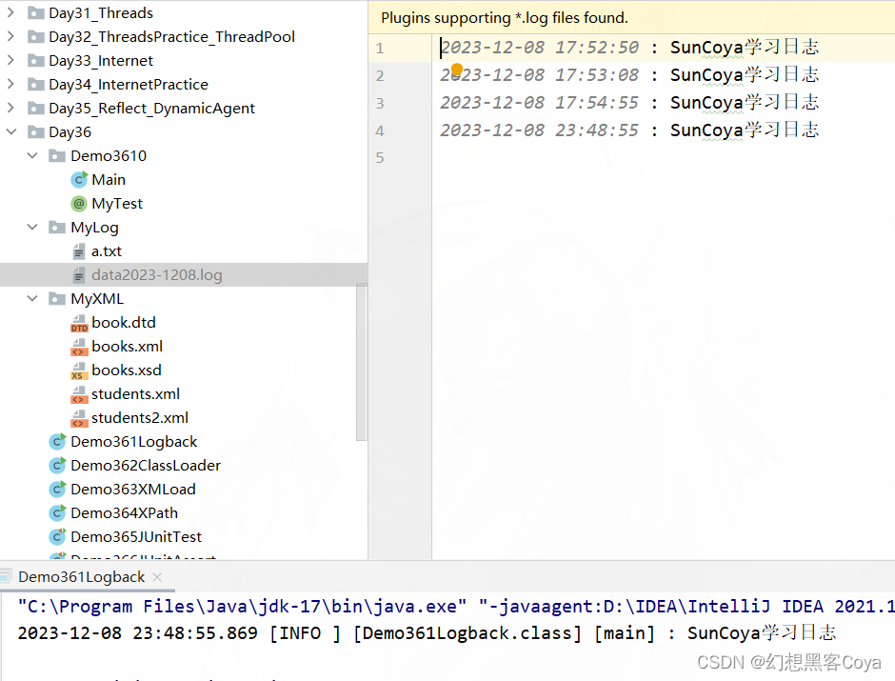This screenshot has width=895, height=681.
Task: Collapse the MyXML folder
Action: (x=32, y=298)
